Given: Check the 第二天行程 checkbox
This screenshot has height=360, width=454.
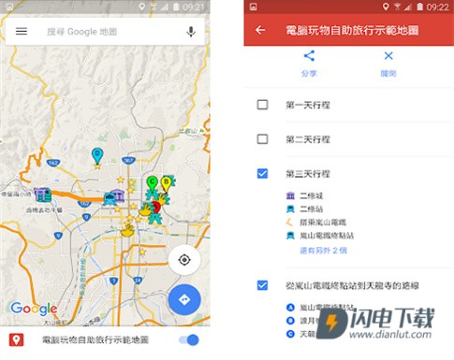Looking at the screenshot, I should 262,139.
